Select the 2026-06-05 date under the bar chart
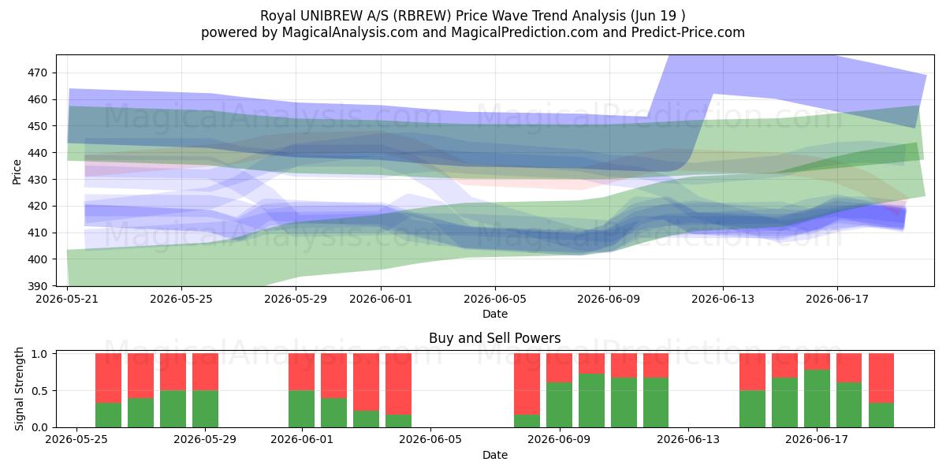The width and height of the screenshot is (946, 473). coord(430,440)
